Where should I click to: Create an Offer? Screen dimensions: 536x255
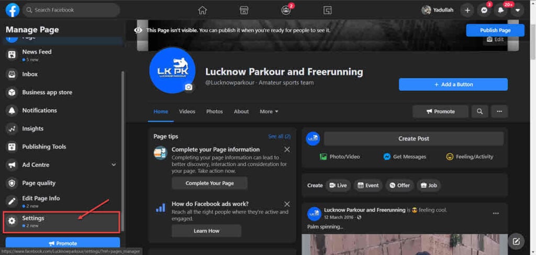coord(399,186)
